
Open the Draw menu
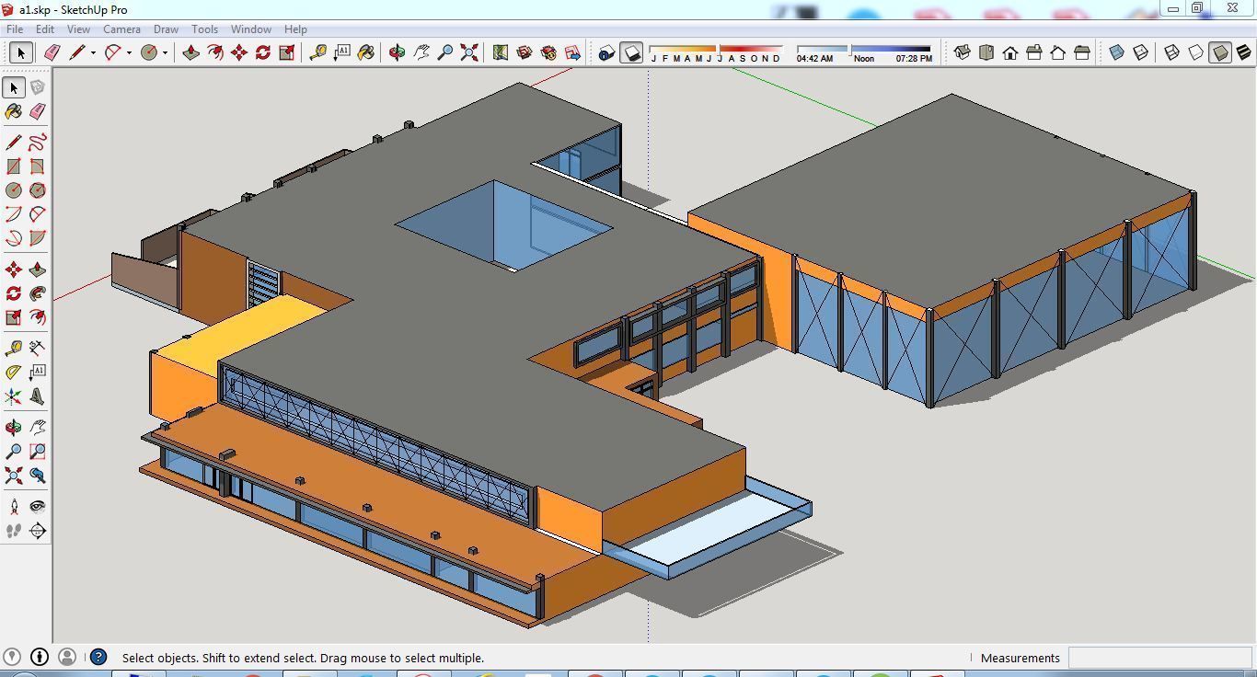point(166,29)
